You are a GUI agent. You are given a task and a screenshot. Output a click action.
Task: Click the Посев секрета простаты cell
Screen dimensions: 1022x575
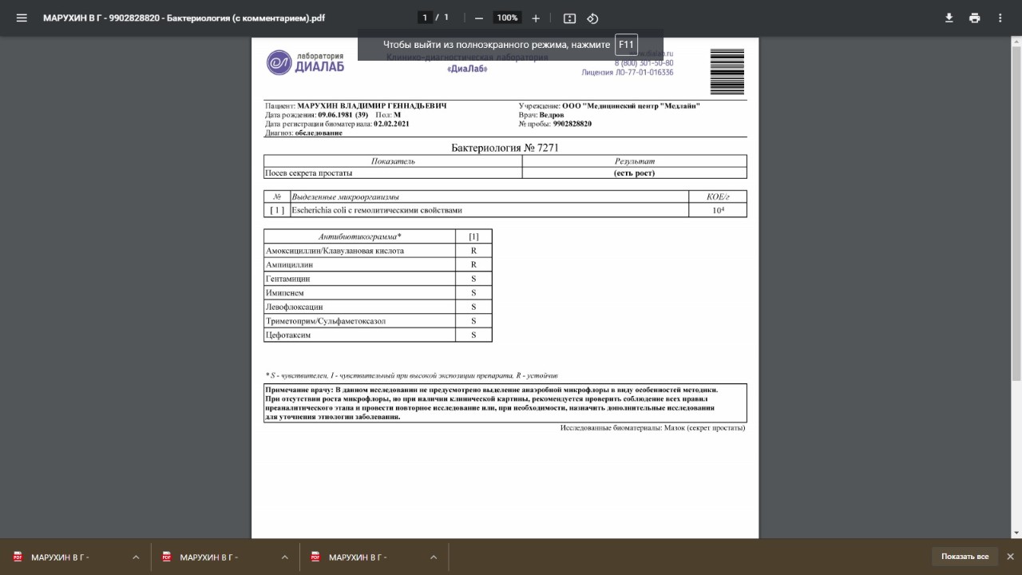[x=393, y=172]
